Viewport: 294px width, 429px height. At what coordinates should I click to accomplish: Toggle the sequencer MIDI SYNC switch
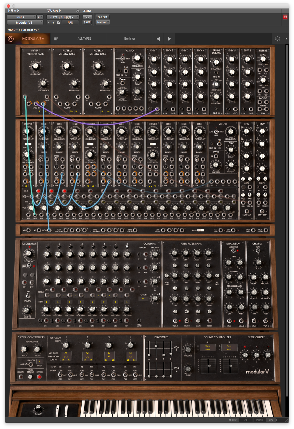click(x=29, y=266)
